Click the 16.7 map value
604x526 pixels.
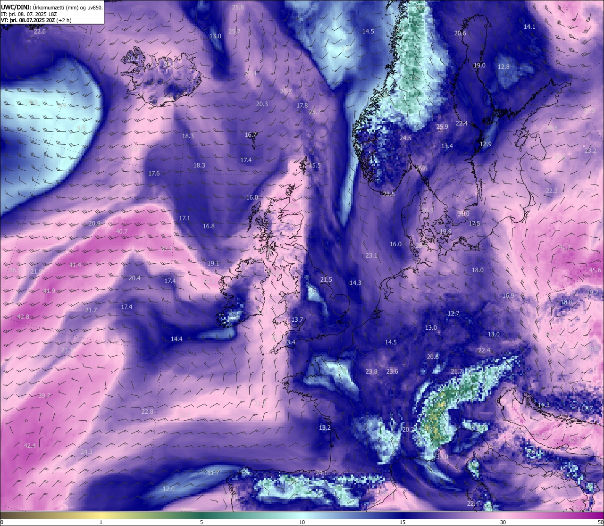251,135
